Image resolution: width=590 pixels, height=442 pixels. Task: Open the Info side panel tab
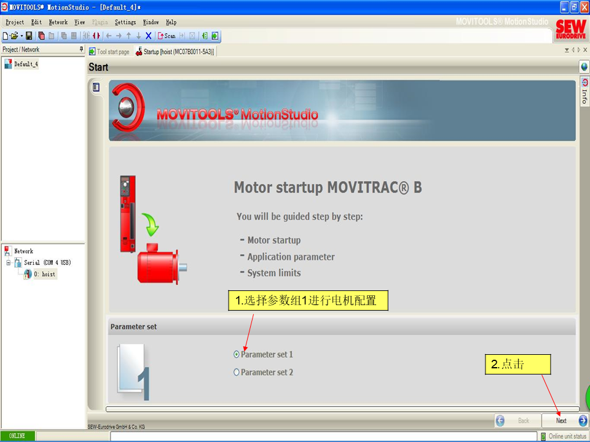point(584,92)
